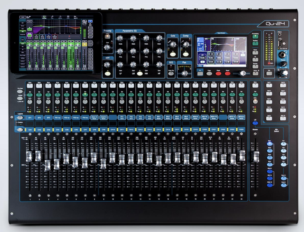Mute channel 7 strip
This screenshot has height=232, width=304.
click(x=85, y=86)
